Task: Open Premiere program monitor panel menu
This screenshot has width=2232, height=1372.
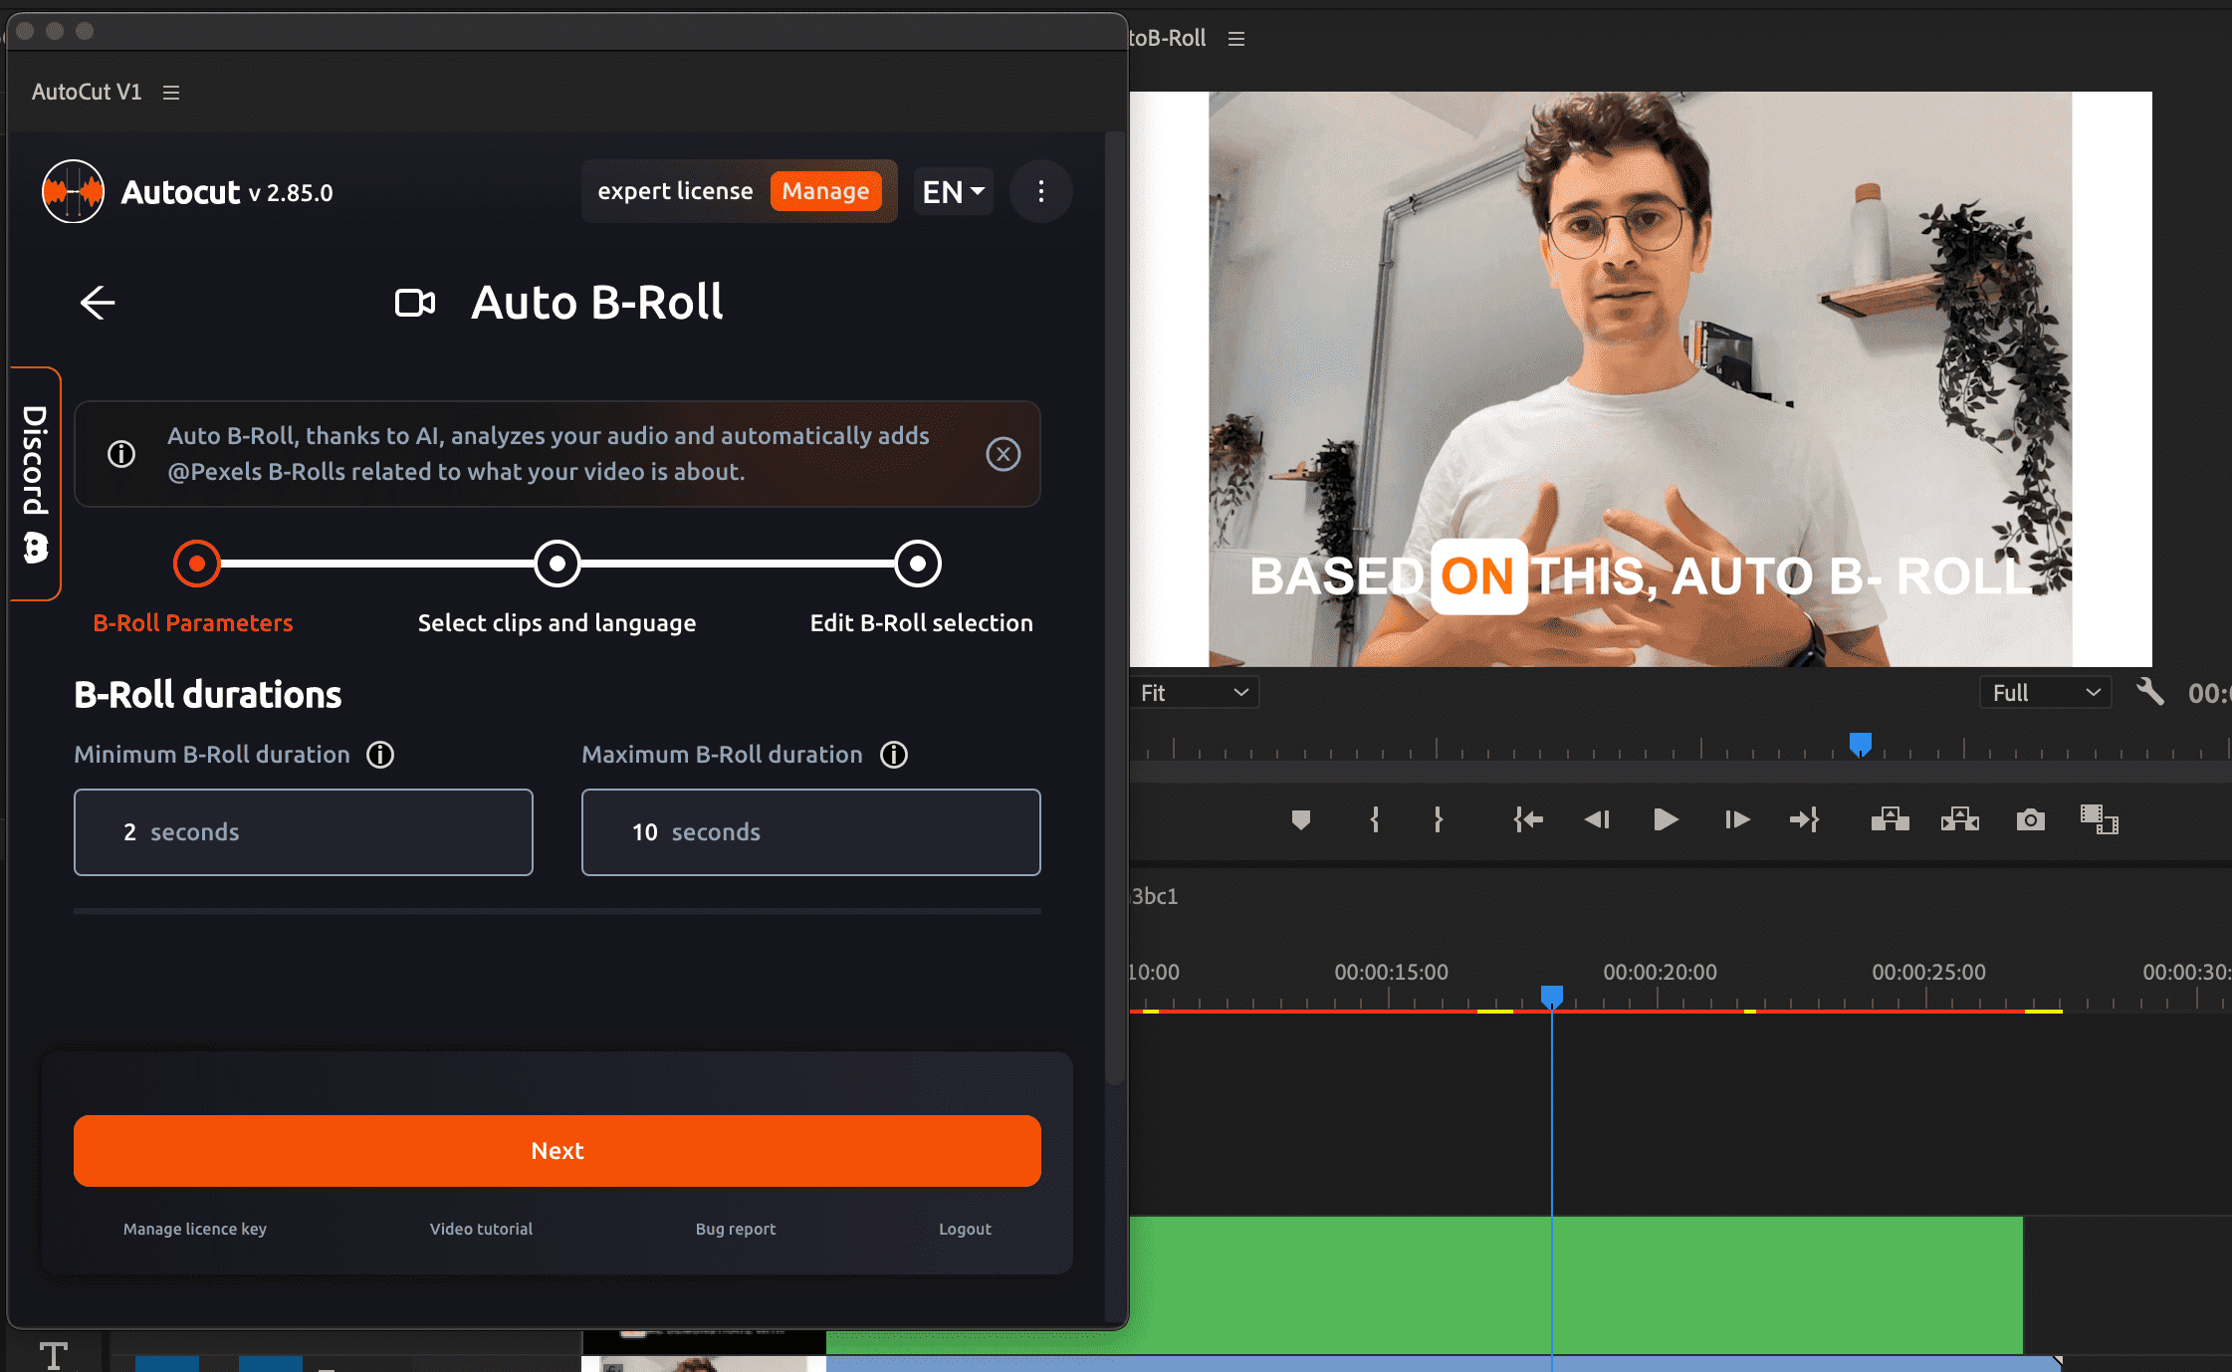Action: [1236, 39]
